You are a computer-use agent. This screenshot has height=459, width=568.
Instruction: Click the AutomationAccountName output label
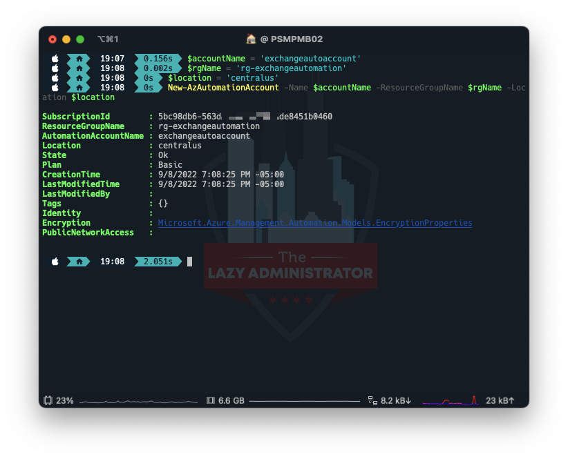click(93, 136)
